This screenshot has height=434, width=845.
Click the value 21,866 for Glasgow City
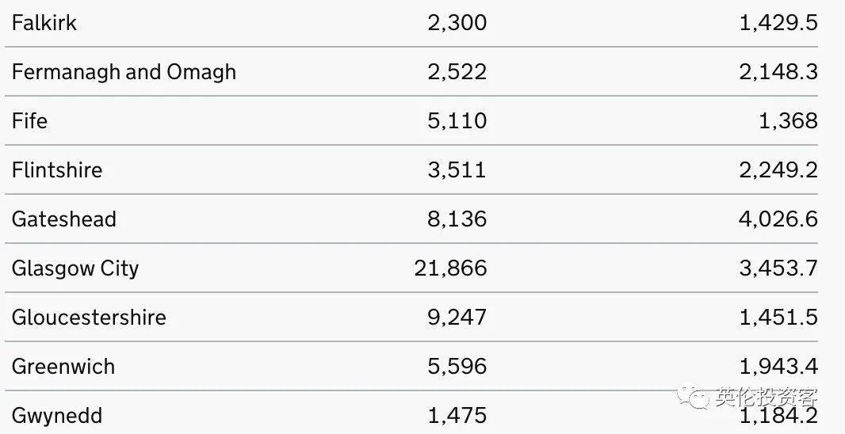click(x=450, y=268)
